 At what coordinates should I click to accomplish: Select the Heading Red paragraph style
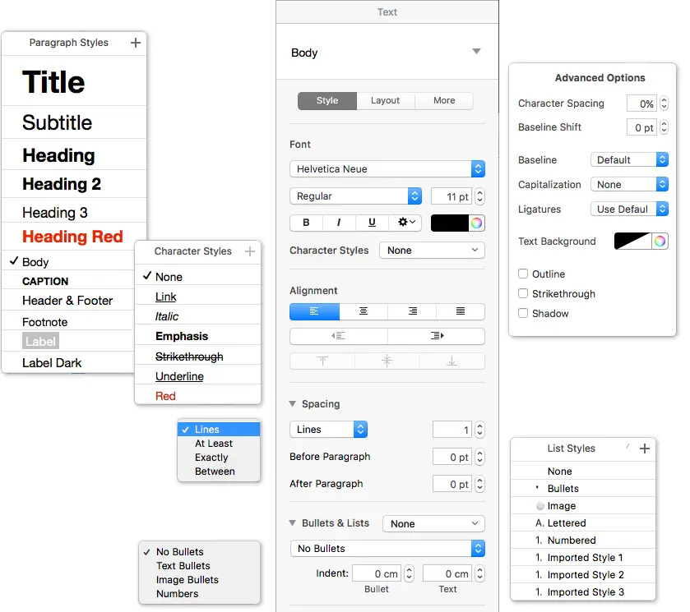pos(72,237)
